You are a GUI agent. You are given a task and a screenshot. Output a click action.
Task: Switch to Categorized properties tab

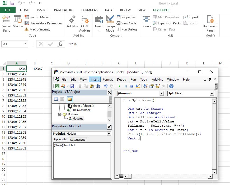click(x=78, y=139)
